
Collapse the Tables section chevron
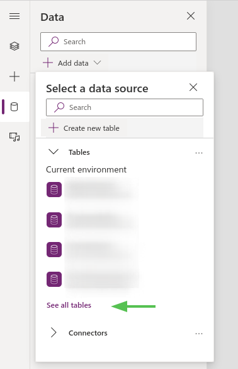coord(54,152)
